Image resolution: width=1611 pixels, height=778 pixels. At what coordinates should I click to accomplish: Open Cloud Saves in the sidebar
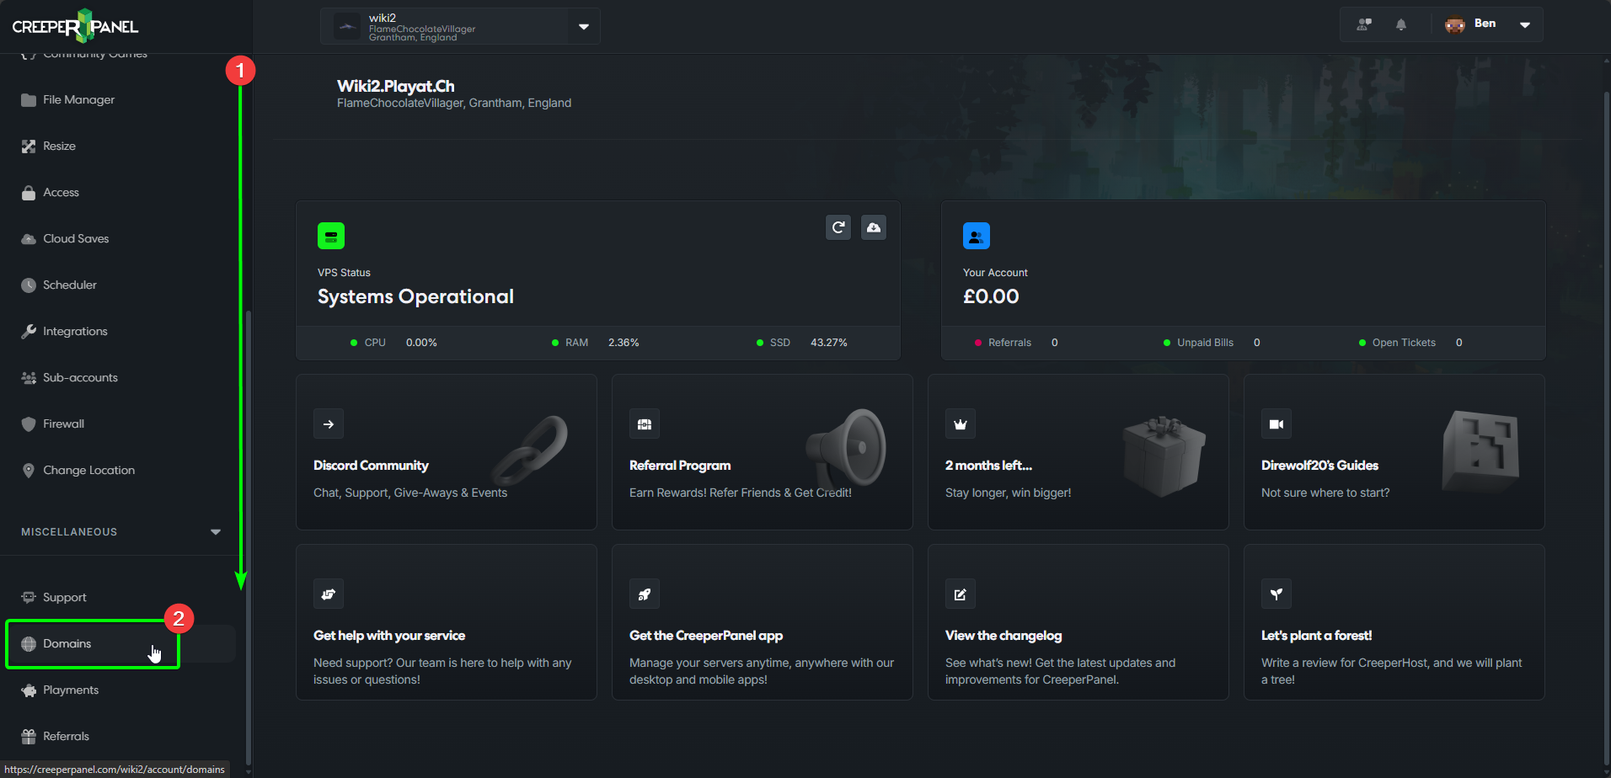76,238
